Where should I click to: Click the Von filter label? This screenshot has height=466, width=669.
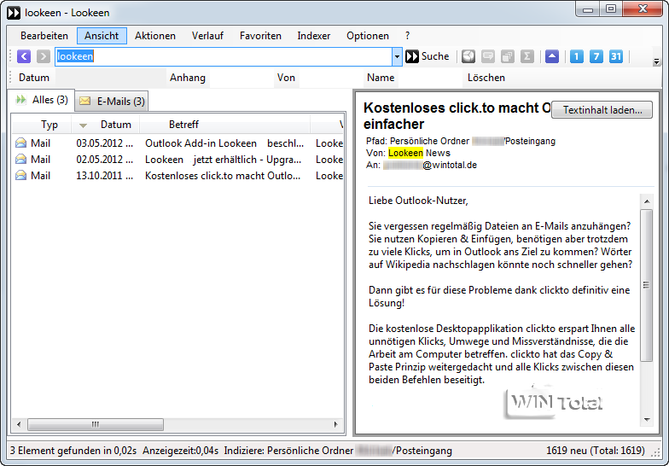(286, 78)
